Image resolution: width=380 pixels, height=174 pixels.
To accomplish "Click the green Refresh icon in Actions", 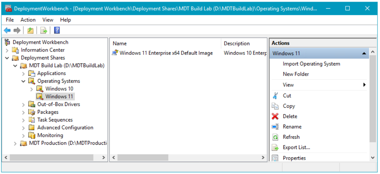I will click(275, 137).
